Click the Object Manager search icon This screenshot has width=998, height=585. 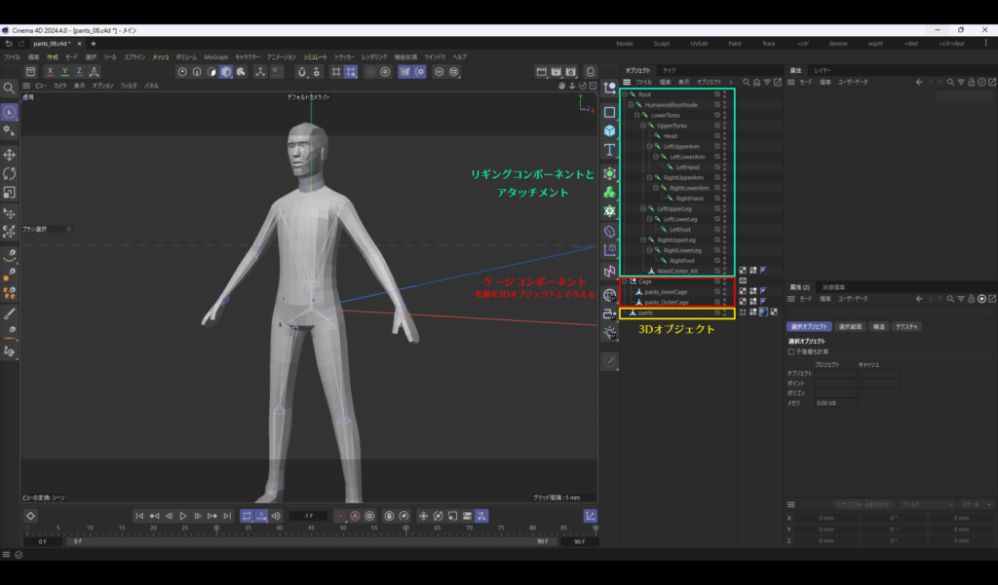click(747, 83)
